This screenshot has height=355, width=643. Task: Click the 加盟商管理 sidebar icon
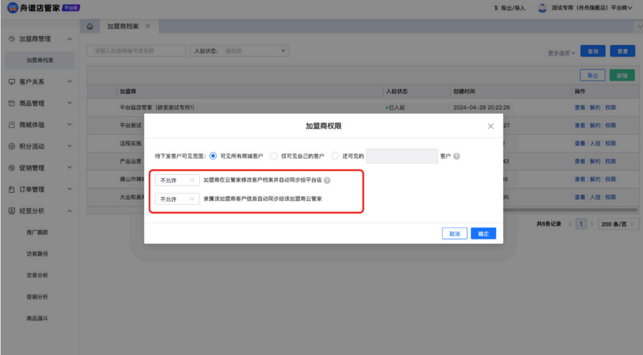pos(11,39)
